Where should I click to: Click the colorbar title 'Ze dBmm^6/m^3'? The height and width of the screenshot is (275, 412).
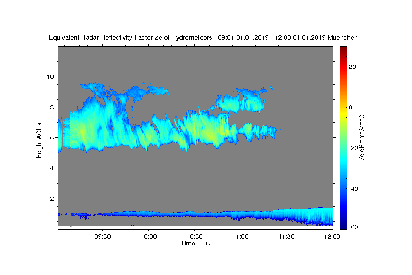[362, 137]
